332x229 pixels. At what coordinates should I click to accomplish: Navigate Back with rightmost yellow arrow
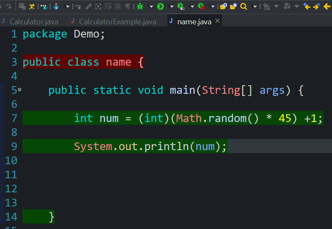pos(327,6)
